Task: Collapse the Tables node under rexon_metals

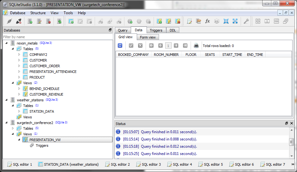Action: [x=13, y=49]
